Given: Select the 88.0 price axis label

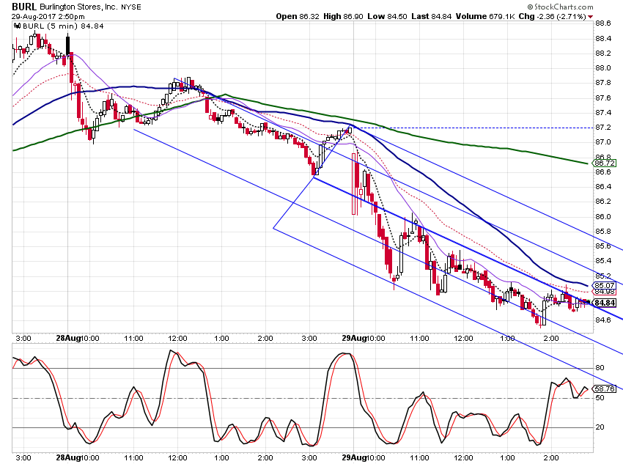Looking at the screenshot, I should (603, 68).
